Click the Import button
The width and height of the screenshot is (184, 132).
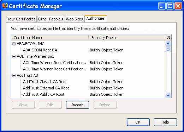(77, 105)
